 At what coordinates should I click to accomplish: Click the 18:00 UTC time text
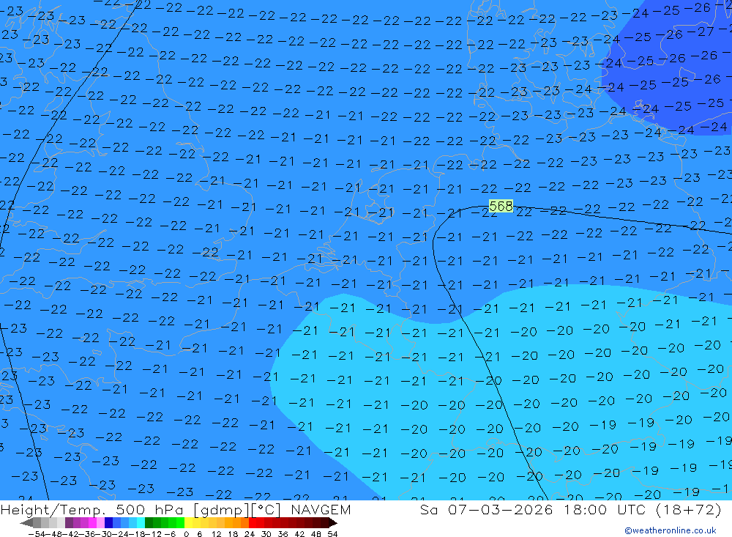(605, 509)
